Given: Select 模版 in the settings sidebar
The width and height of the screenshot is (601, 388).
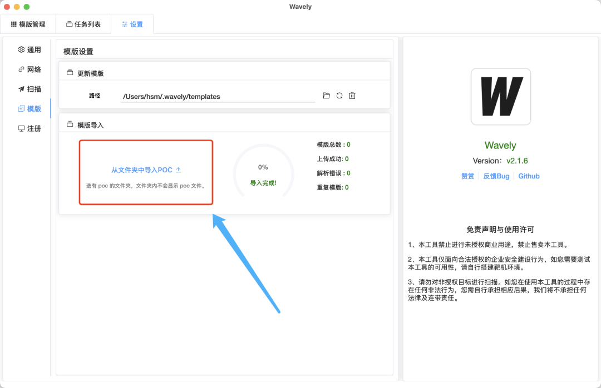Looking at the screenshot, I should tap(29, 109).
